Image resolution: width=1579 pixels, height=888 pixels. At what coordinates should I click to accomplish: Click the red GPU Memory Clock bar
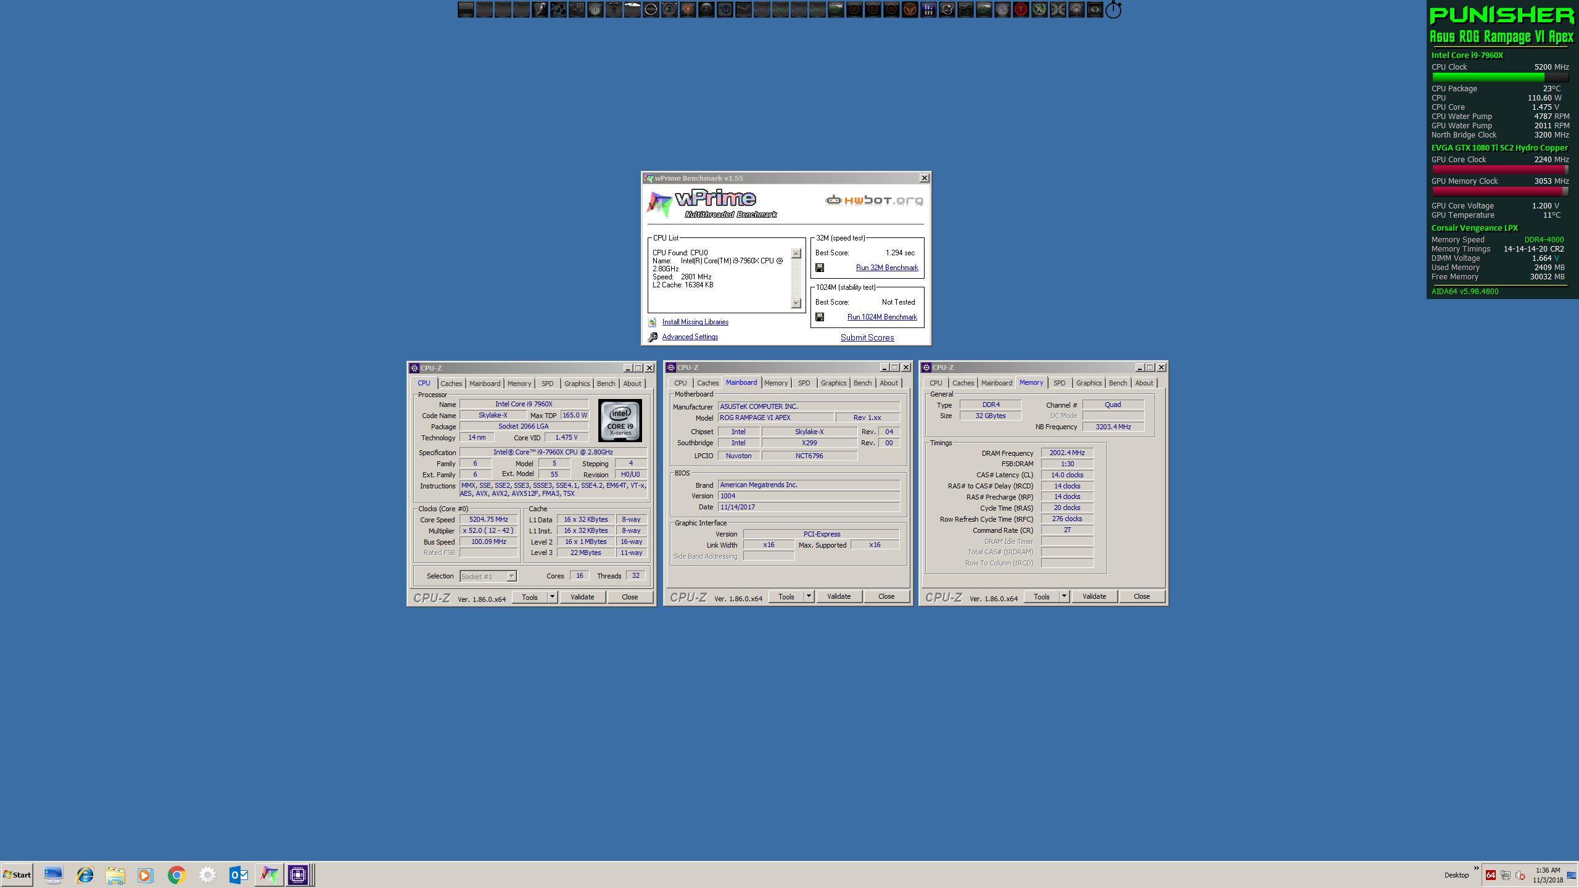click(1500, 191)
